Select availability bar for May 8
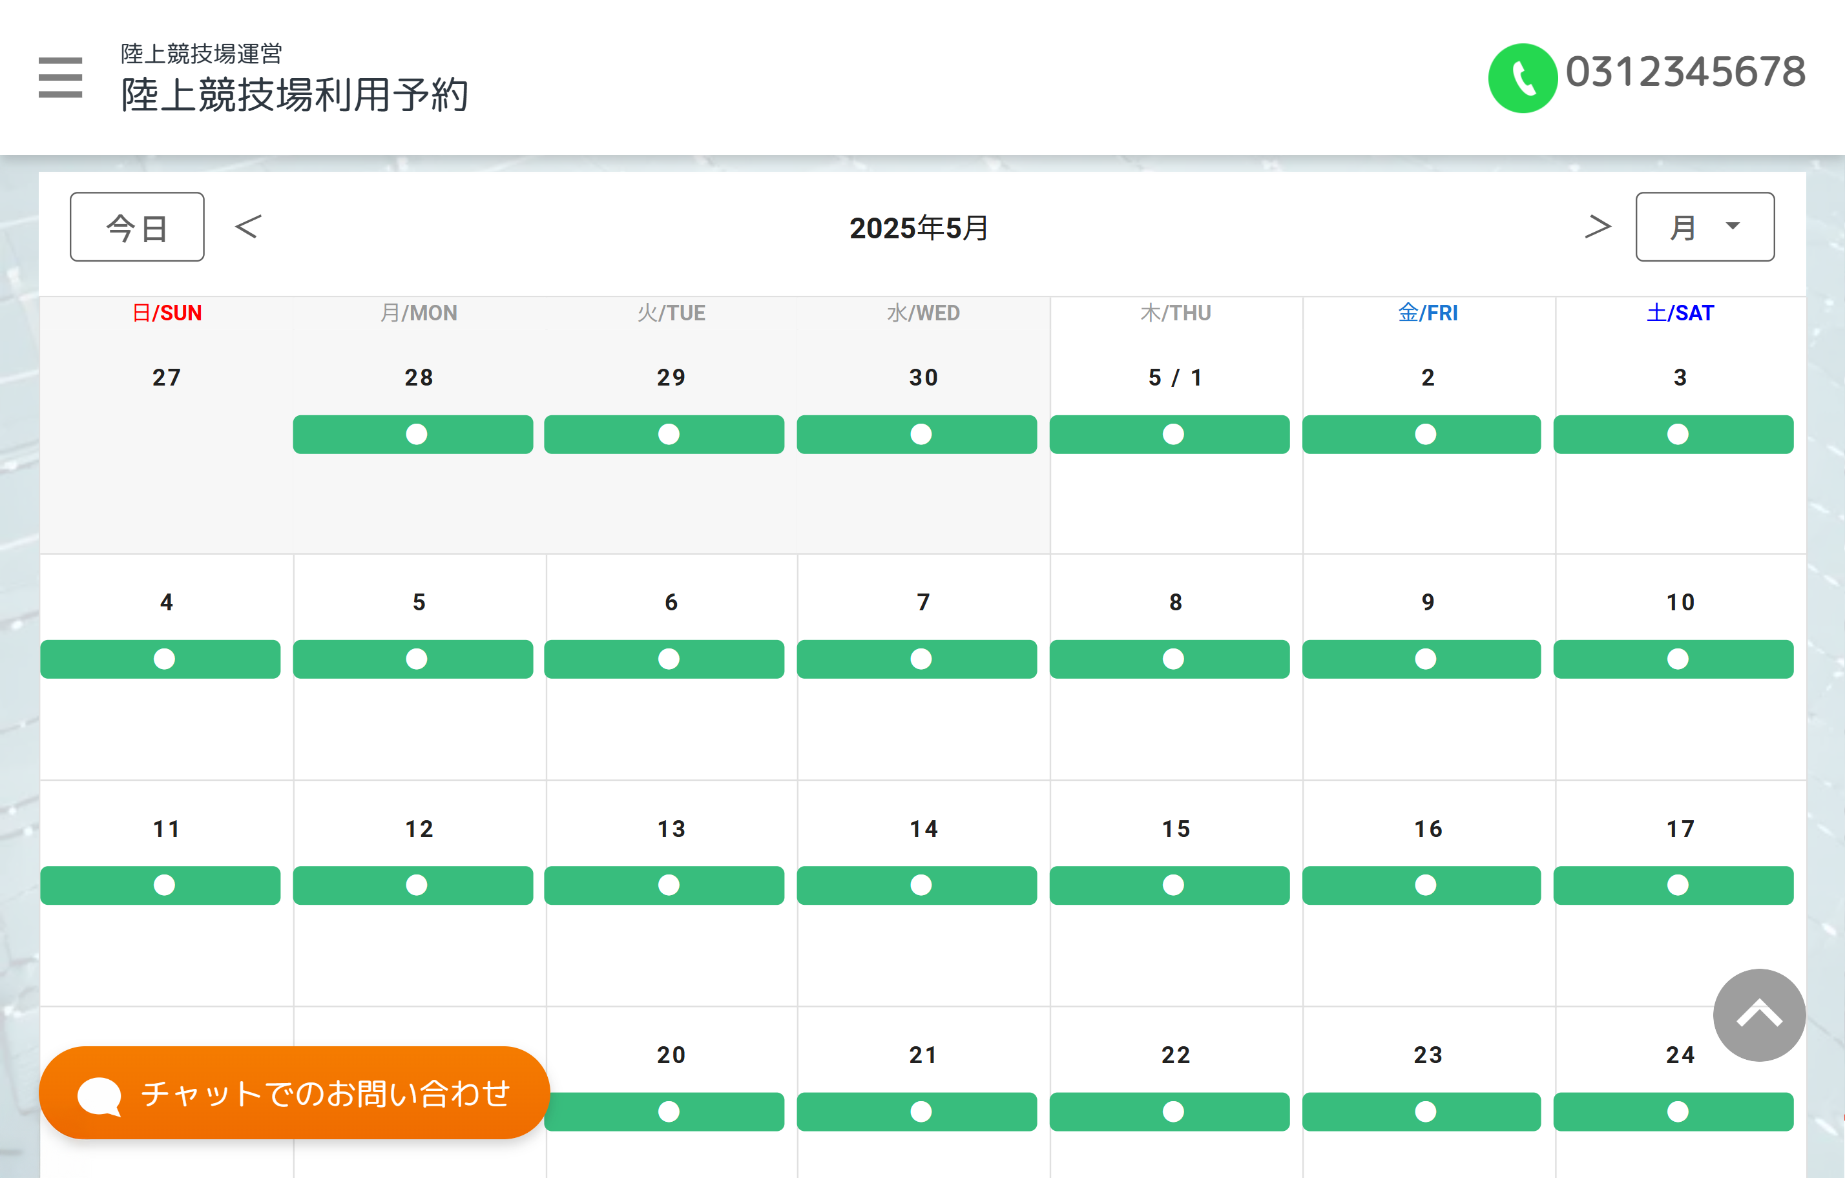Viewport: 1845px width, 1178px height. (1169, 659)
